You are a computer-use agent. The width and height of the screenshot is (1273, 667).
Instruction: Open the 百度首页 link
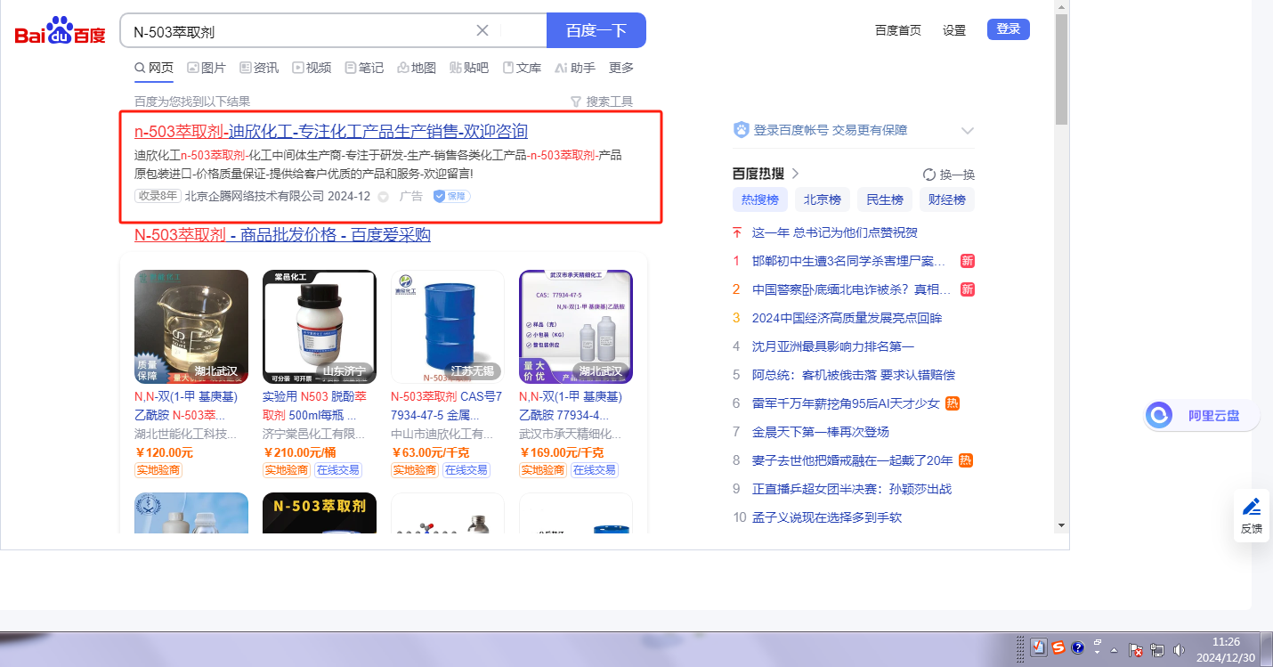click(x=898, y=30)
